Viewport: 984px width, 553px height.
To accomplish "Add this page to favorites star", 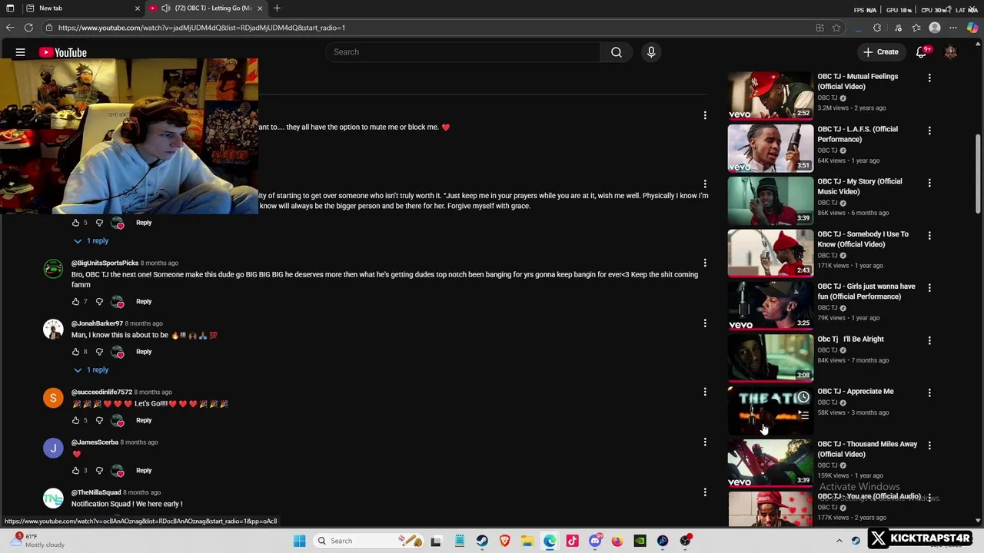I will pos(836,28).
